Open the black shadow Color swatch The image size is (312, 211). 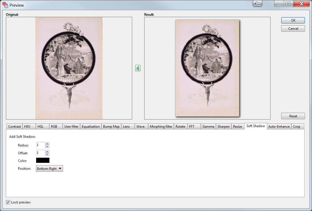click(x=43, y=160)
